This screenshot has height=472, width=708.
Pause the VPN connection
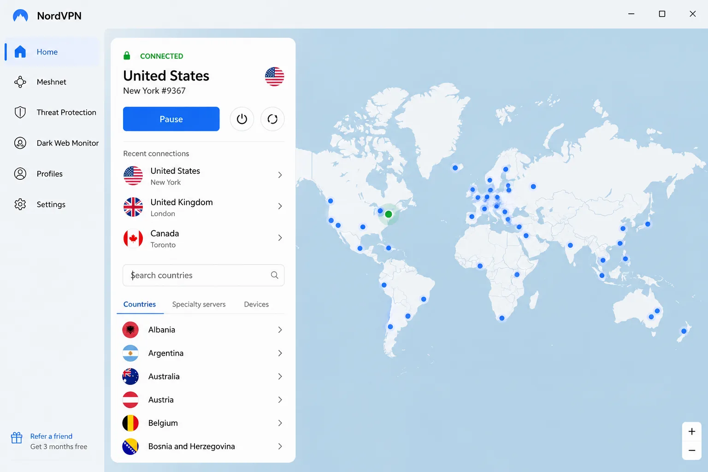(171, 119)
